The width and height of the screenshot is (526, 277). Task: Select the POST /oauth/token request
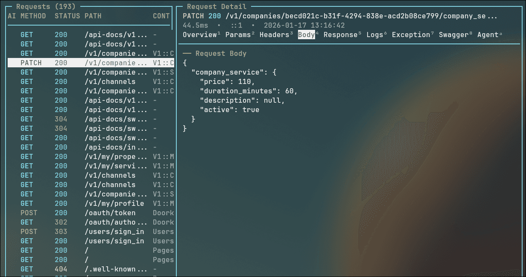click(x=85, y=213)
